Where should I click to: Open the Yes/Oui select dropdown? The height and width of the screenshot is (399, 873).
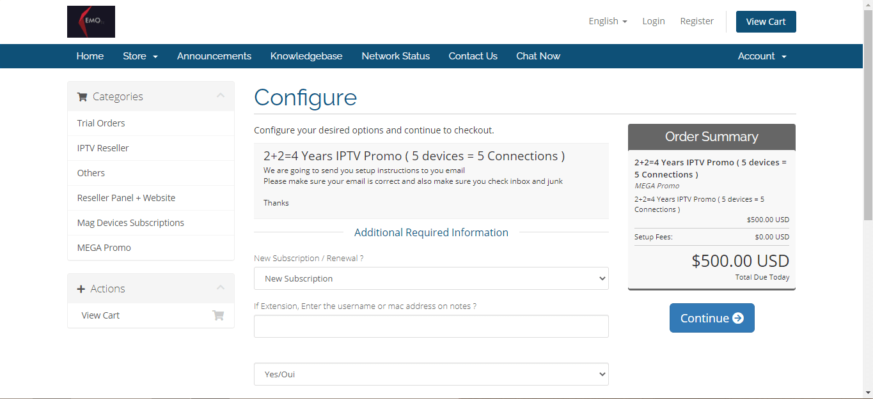pos(431,374)
